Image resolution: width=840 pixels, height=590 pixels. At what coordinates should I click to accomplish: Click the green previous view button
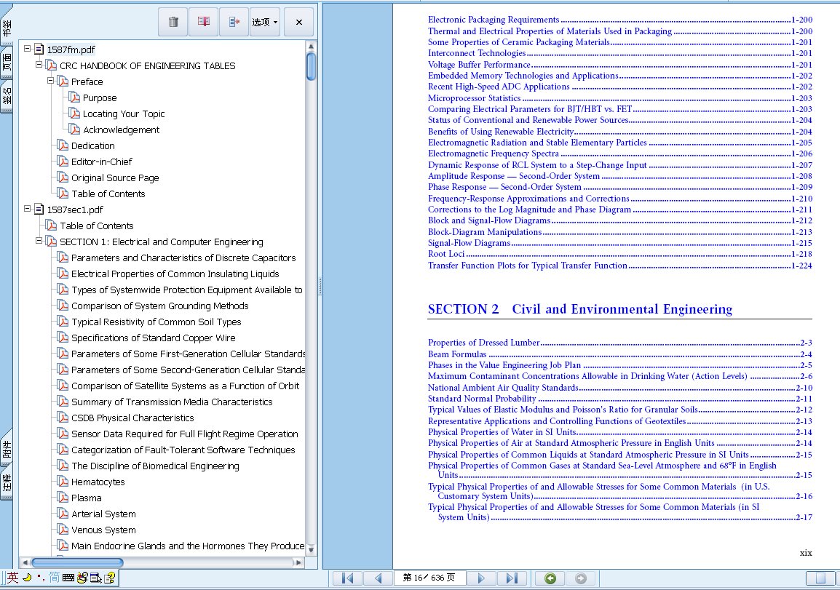550,578
